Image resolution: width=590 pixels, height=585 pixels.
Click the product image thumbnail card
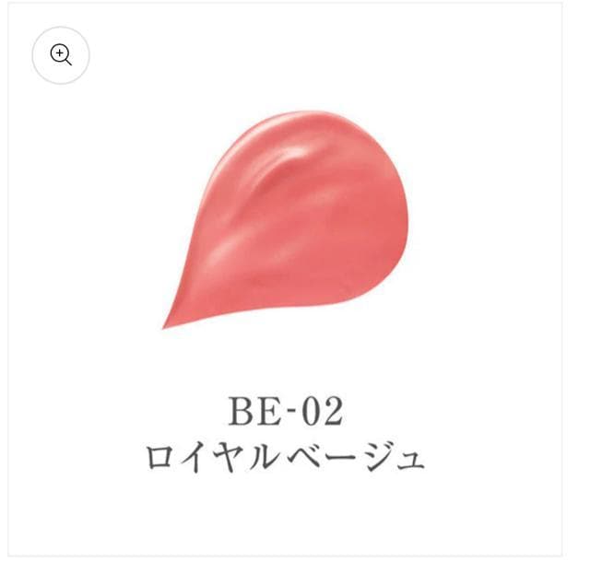tap(285, 279)
